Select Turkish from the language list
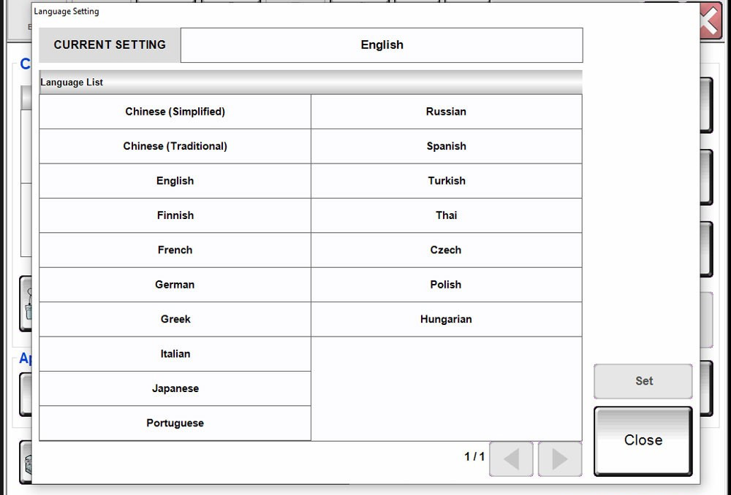Screen dimensions: 731x495 (x=446, y=180)
